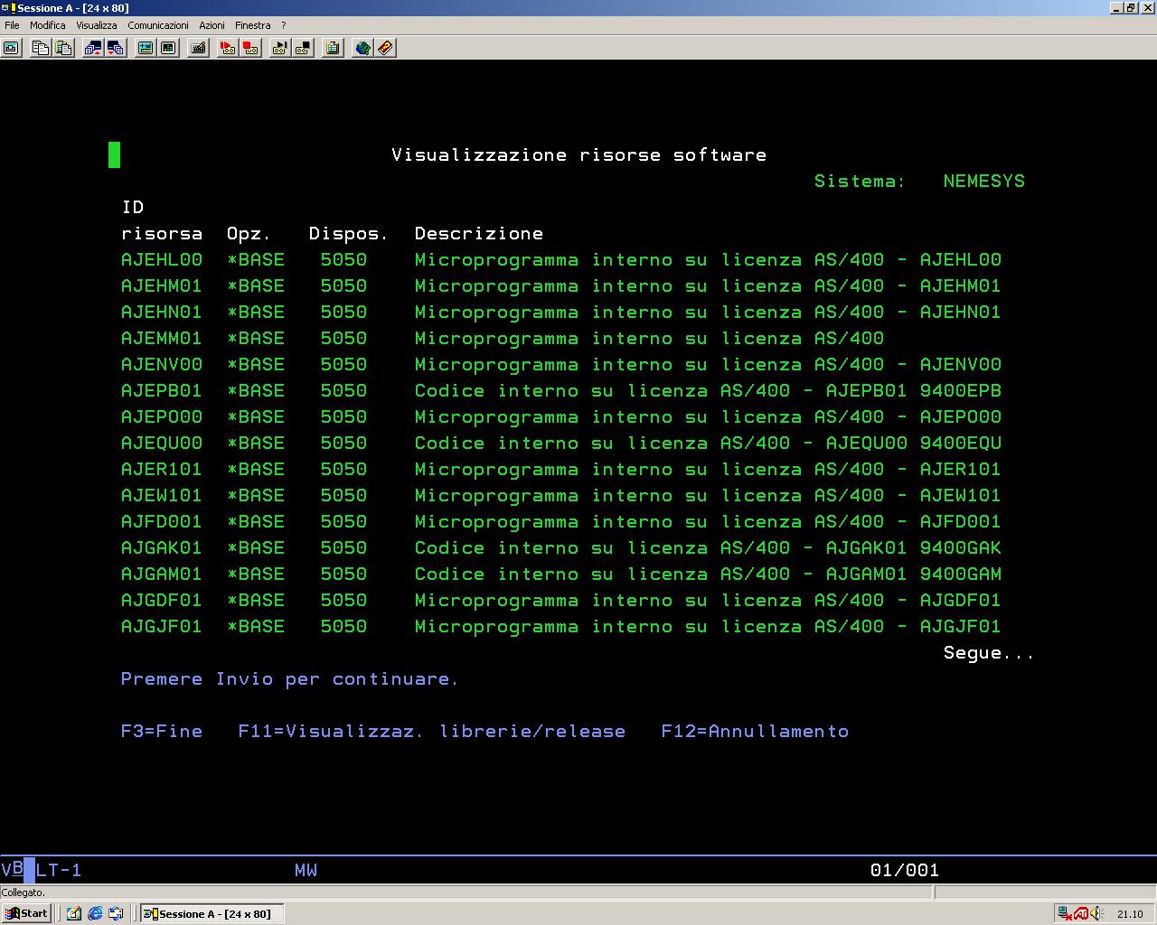The height and width of the screenshot is (925, 1157).
Task: Click the volume speaker tray icon
Action: [x=1096, y=913]
